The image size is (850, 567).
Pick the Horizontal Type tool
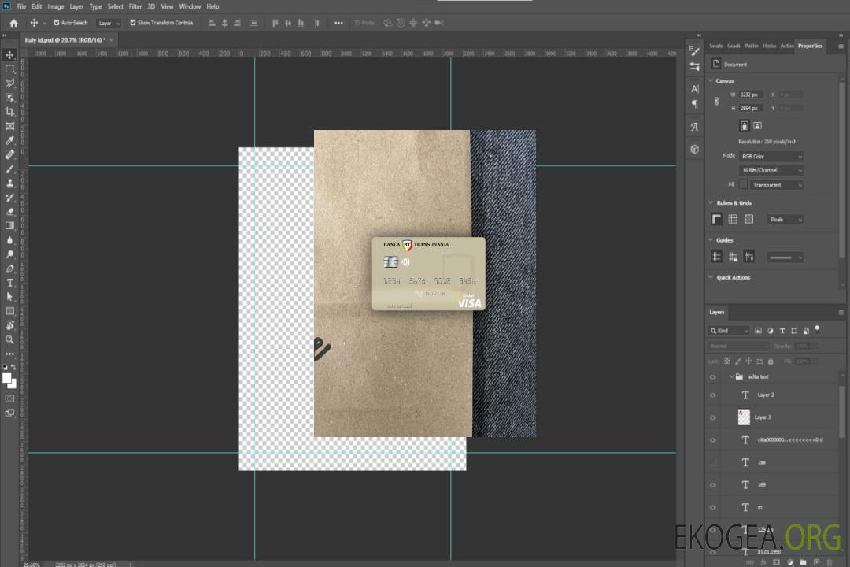click(9, 283)
